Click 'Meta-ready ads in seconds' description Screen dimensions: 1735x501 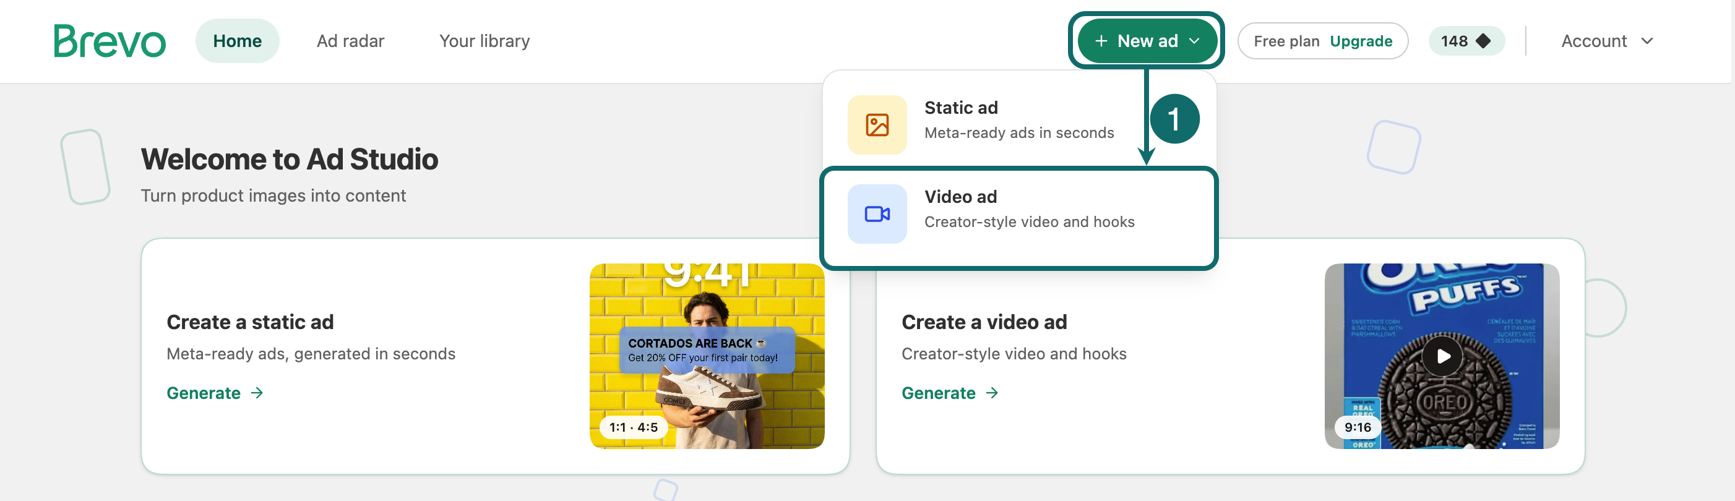1019,134
